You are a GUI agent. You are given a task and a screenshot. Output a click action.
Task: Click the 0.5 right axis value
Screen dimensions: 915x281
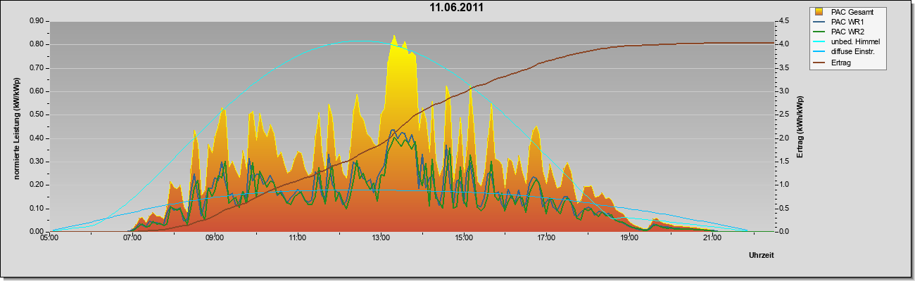click(783, 209)
